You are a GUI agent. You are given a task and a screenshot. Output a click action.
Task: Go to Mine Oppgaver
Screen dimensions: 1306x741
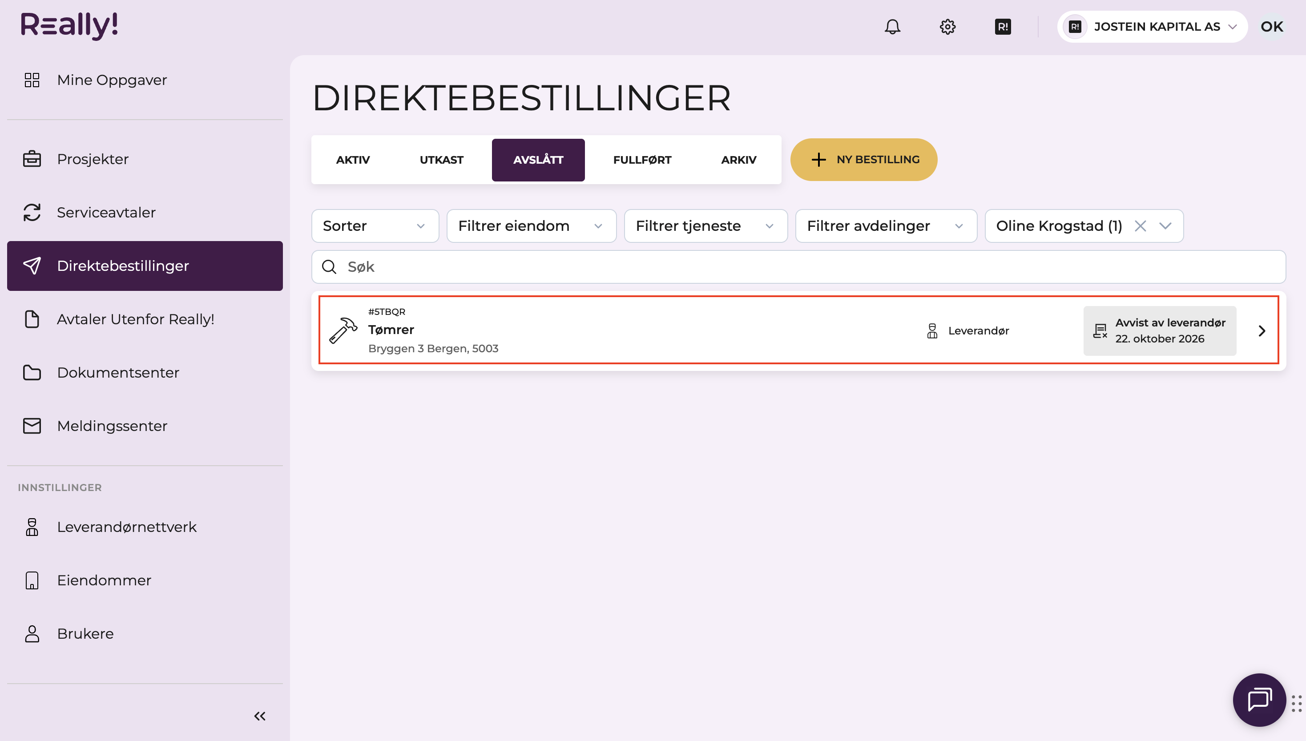[x=145, y=80]
